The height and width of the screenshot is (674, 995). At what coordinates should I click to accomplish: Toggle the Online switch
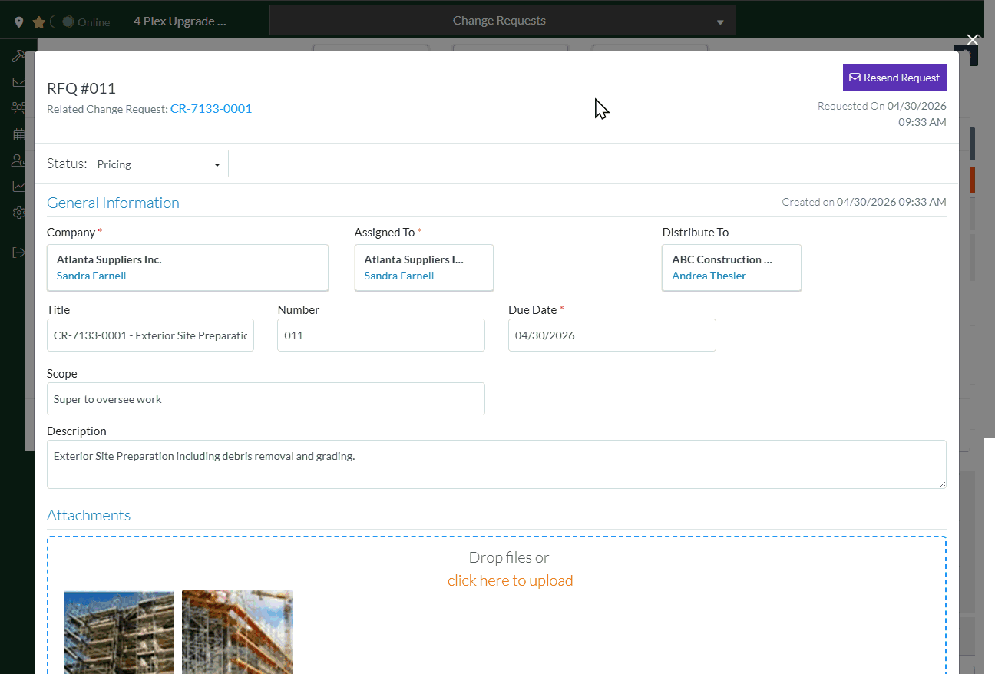(x=61, y=22)
